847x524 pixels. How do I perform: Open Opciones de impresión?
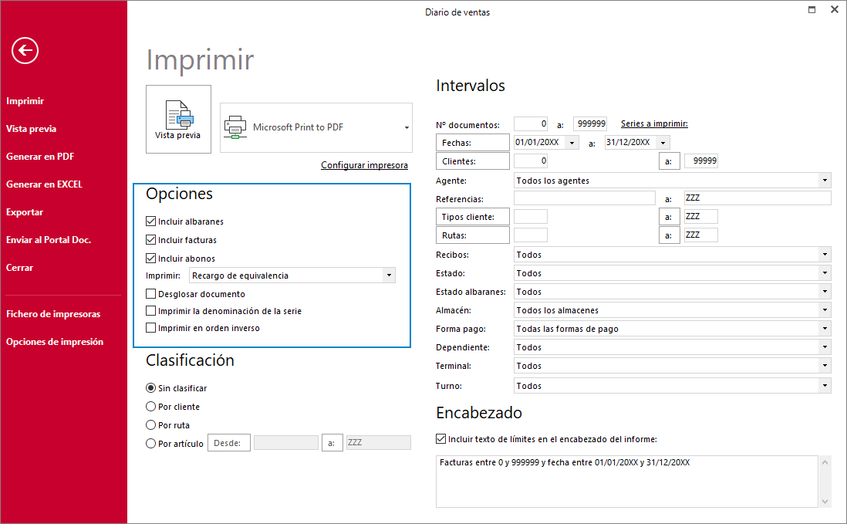(x=55, y=342)
